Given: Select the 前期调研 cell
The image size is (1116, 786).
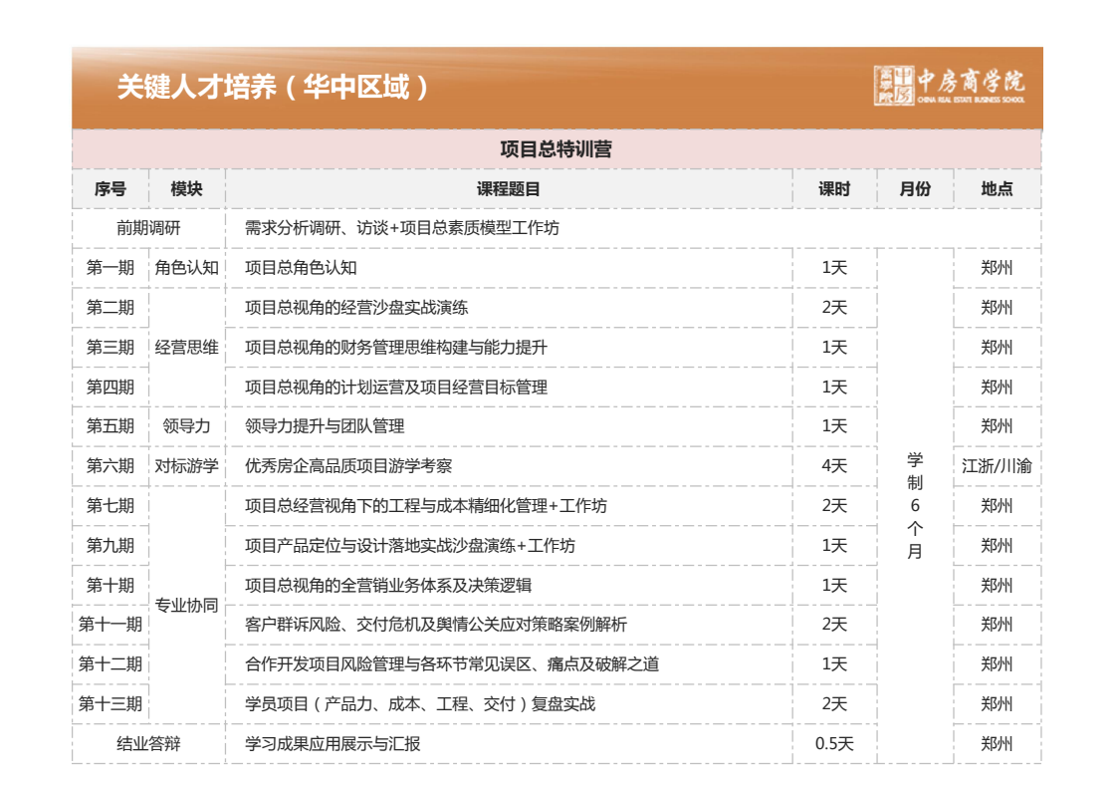Looking at the screenshot, I should 148,228.
